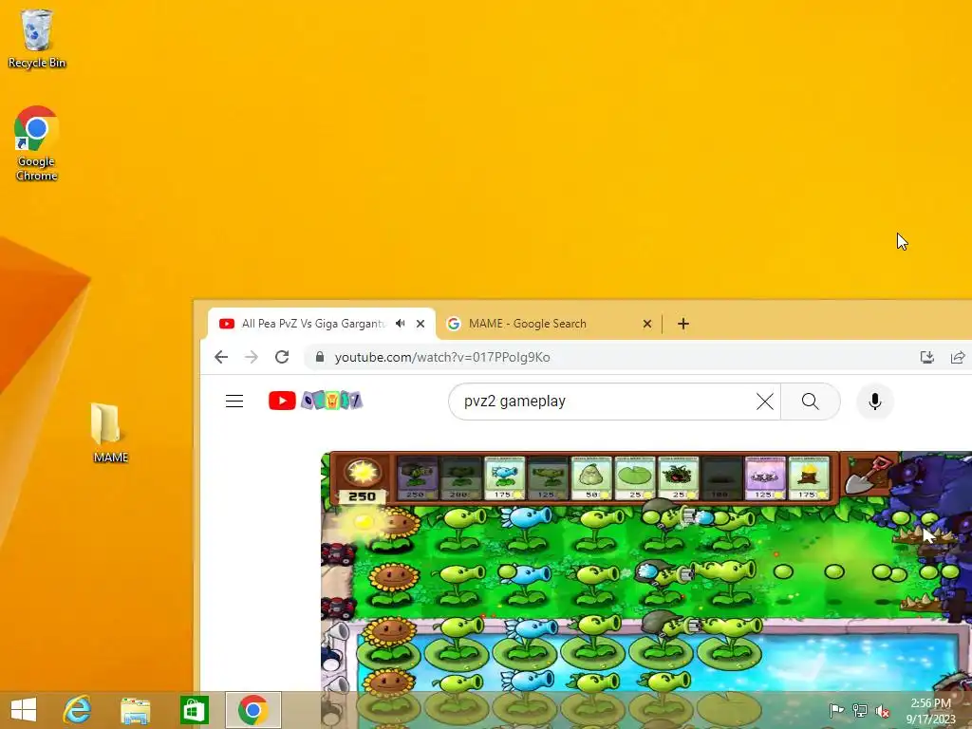972x729 pixels.
Task: Click the muted volume tray icon
Action: click(x=882, y=711)
